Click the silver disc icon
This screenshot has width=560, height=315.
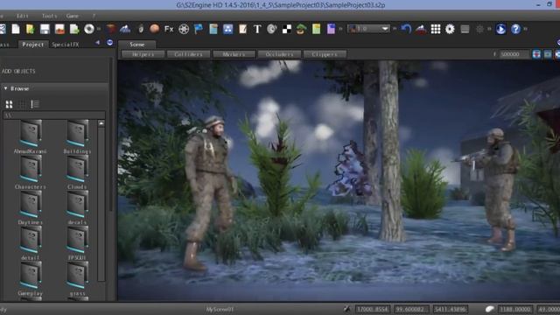tap(89, 29)
